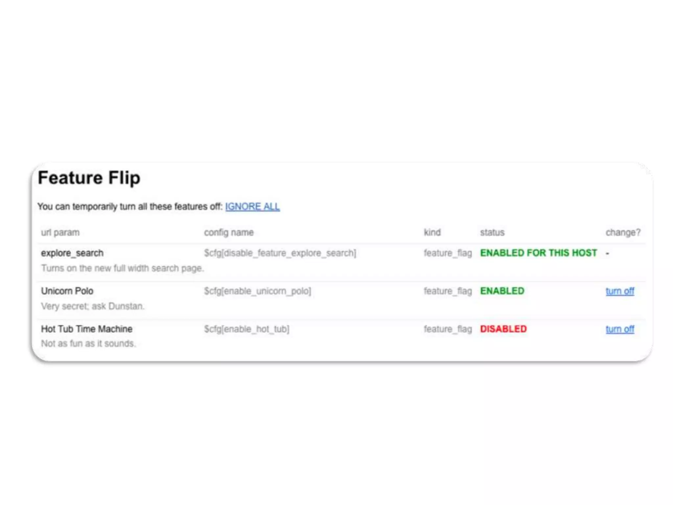
Task: Select the explore_search url param name
Action: tap(72, 253)
